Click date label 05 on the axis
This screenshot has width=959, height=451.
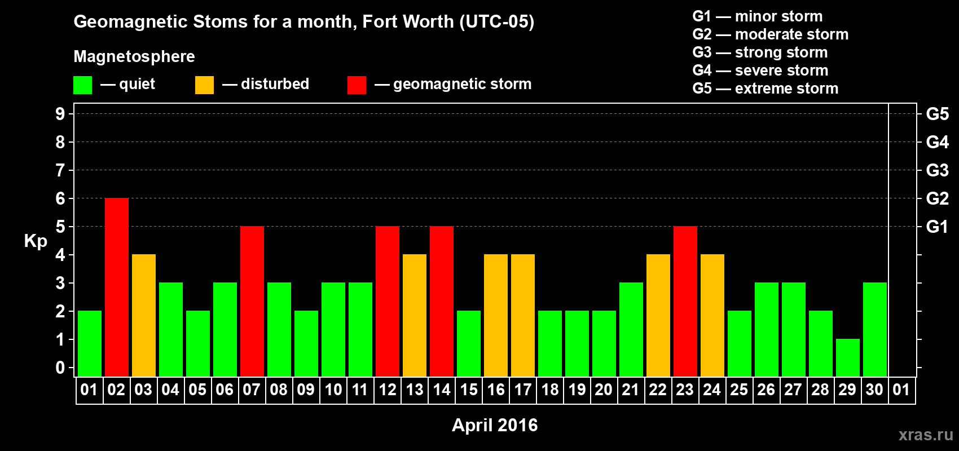[x=197, y=390]
